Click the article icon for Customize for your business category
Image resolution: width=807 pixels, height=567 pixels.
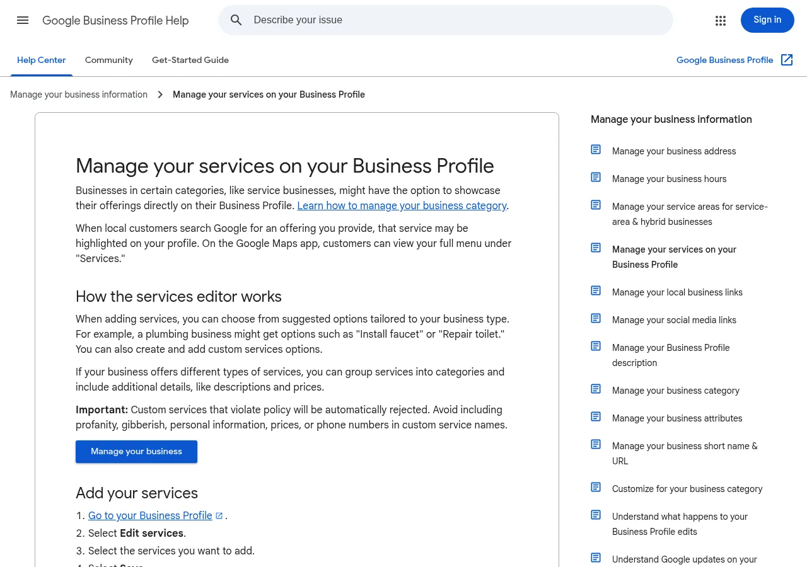click(x=596, y=487)
